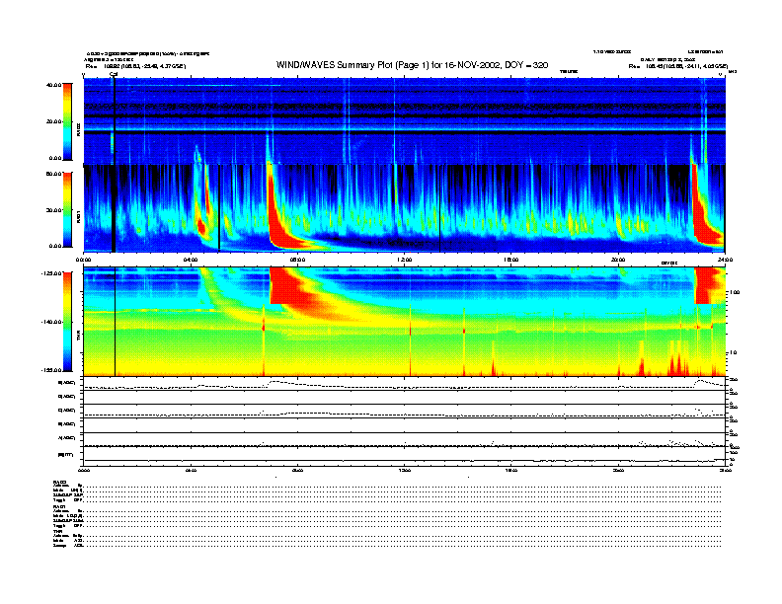Click the RAD1 intensity color bar
The width and height of the screenshot is (782, 604).
(67, 210)
